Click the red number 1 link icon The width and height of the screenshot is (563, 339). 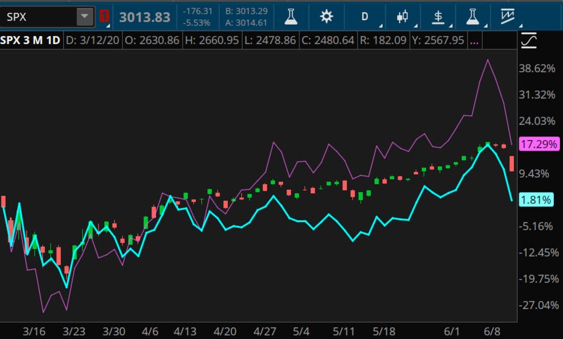(104, 16)
